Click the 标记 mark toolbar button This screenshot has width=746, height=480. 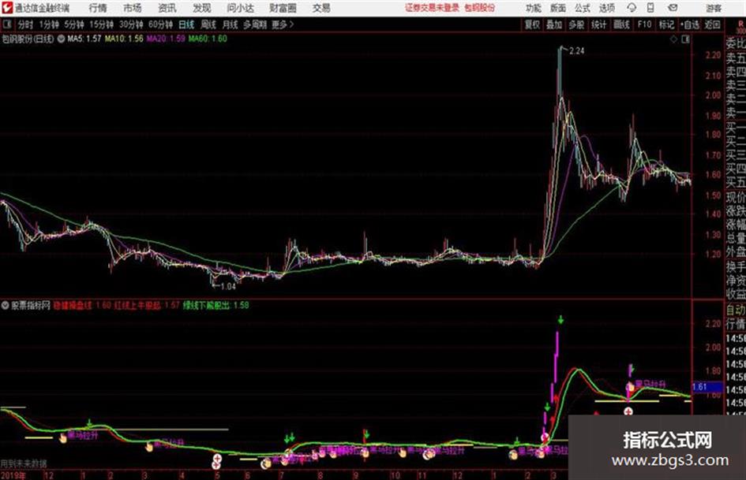pyautogui.click(x=666, y=24)
